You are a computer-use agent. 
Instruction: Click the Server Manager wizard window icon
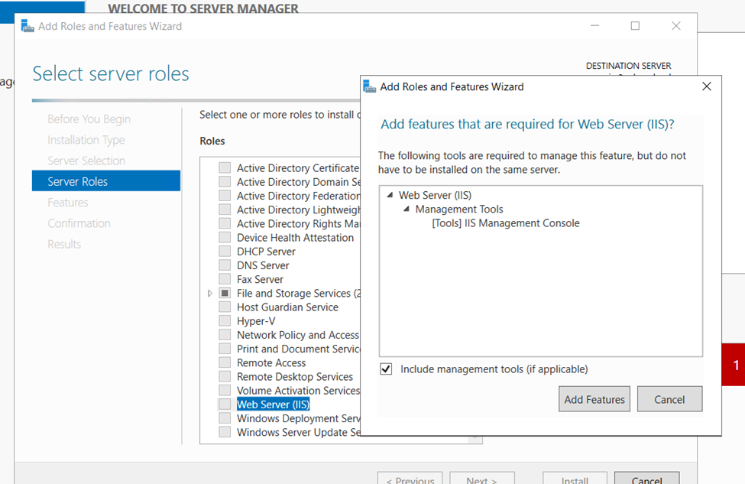pyautogui.click(x=28, y=26)
